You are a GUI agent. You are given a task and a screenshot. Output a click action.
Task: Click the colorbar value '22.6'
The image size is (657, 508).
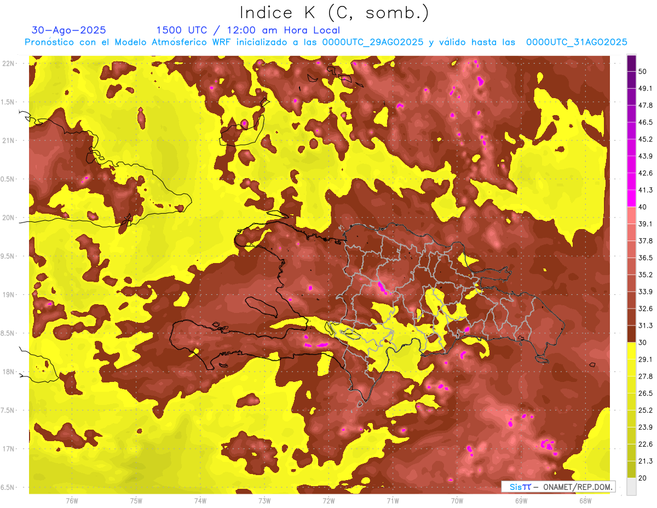646,444
